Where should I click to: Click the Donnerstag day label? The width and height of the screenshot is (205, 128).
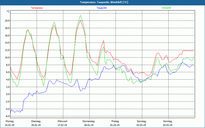point(88,121)
